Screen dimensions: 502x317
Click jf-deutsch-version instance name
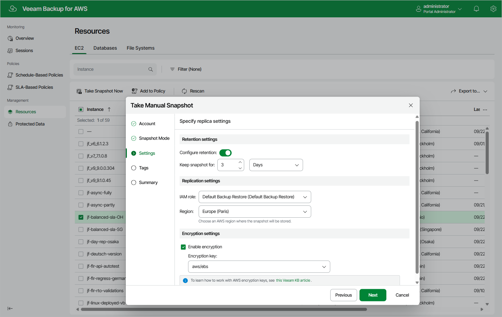[x=104, y=254]
